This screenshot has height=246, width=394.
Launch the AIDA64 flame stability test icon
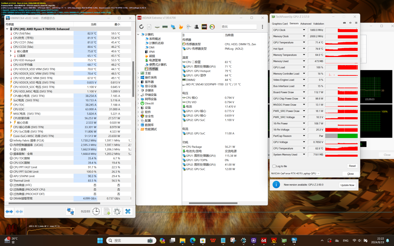pos(181,27)
